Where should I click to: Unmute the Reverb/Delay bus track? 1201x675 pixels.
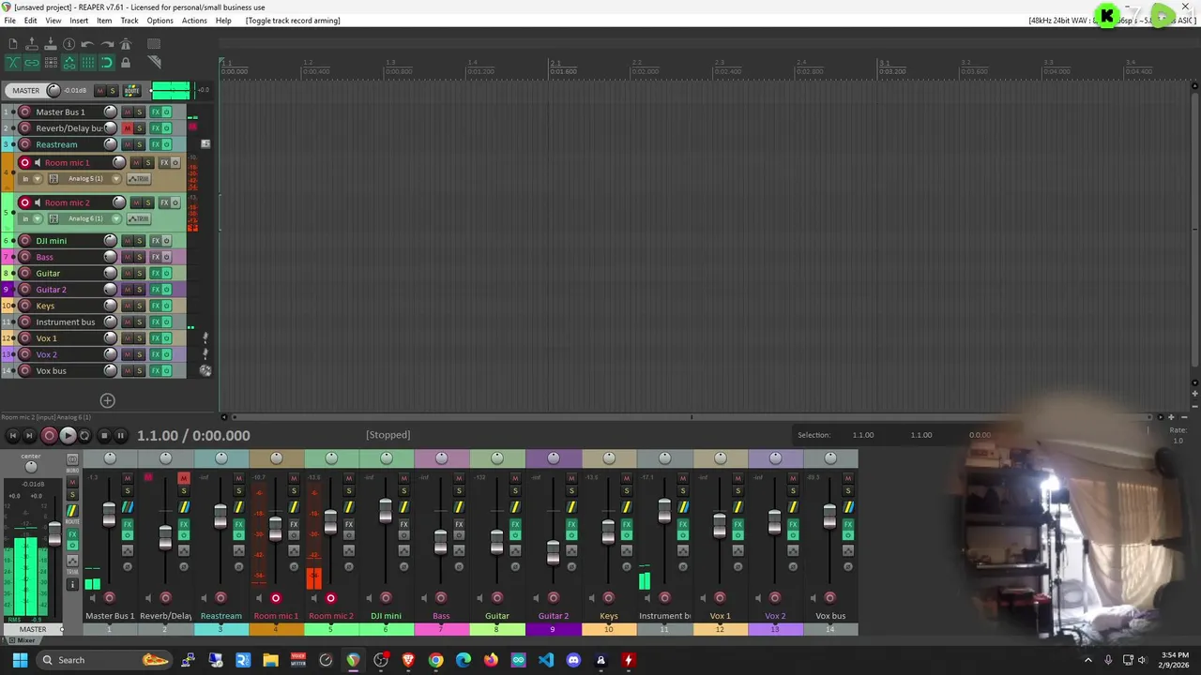tap(128, 128)
